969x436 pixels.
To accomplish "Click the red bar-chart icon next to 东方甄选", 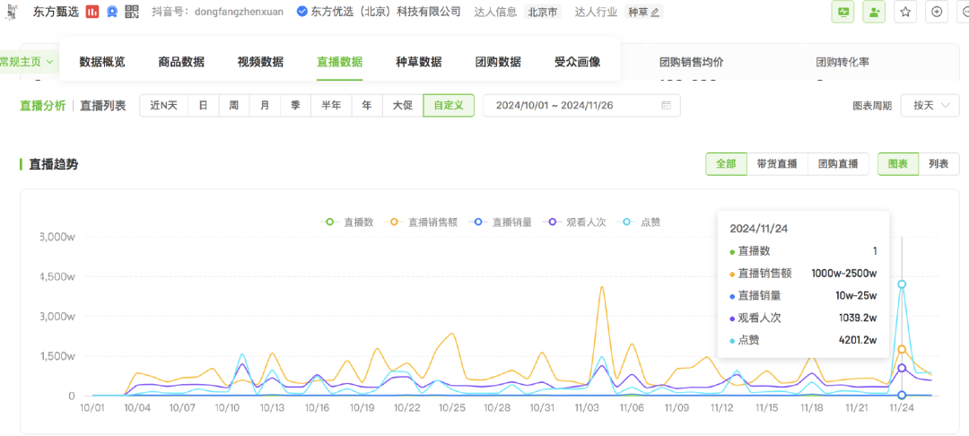I will [x=92, y=12].
